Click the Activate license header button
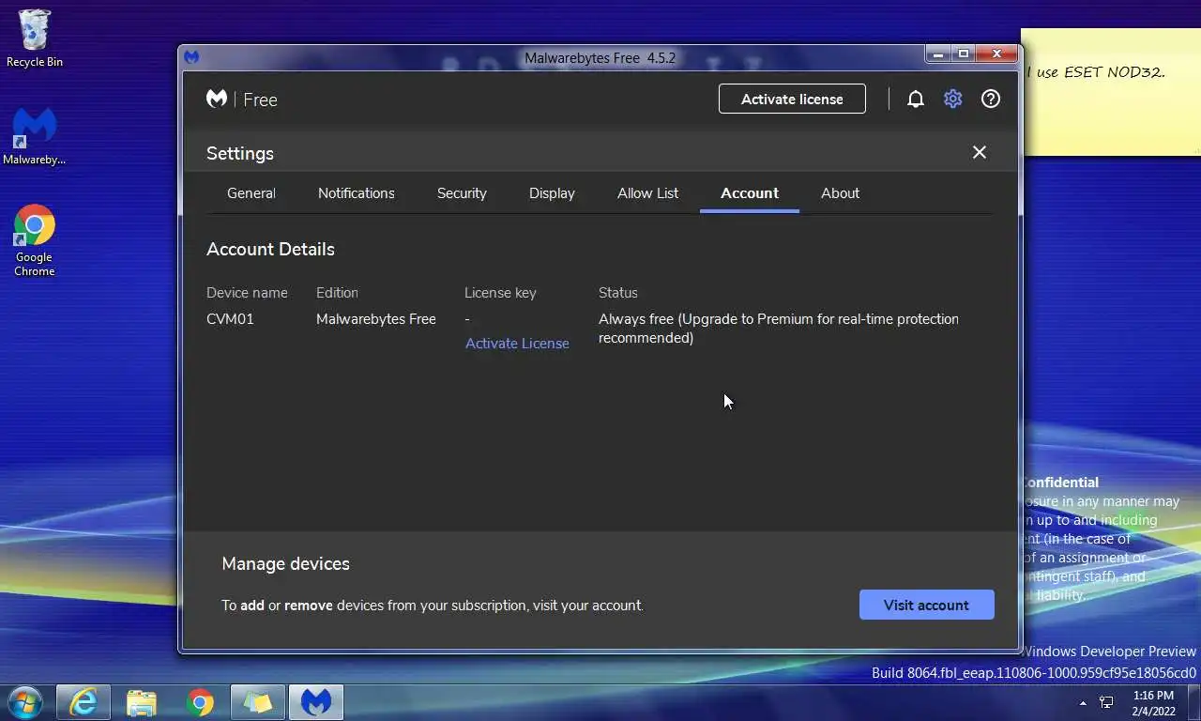Image resolution: width=1201 pixels, height=721 pixels. (x=792, y=99)
